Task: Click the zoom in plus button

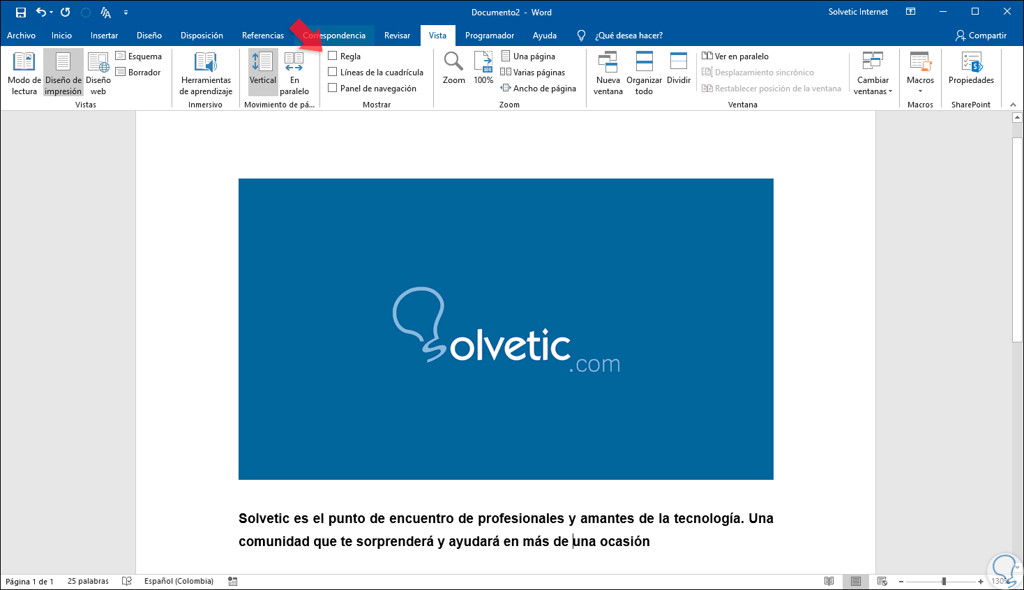Action: point(981,581)
